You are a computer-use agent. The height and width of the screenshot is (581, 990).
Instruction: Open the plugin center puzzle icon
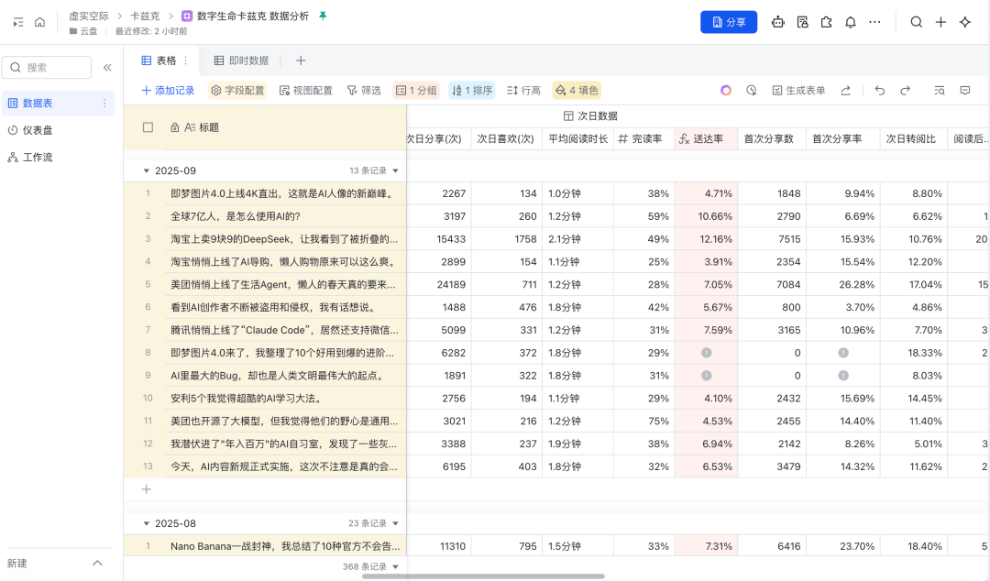(826, 22)
